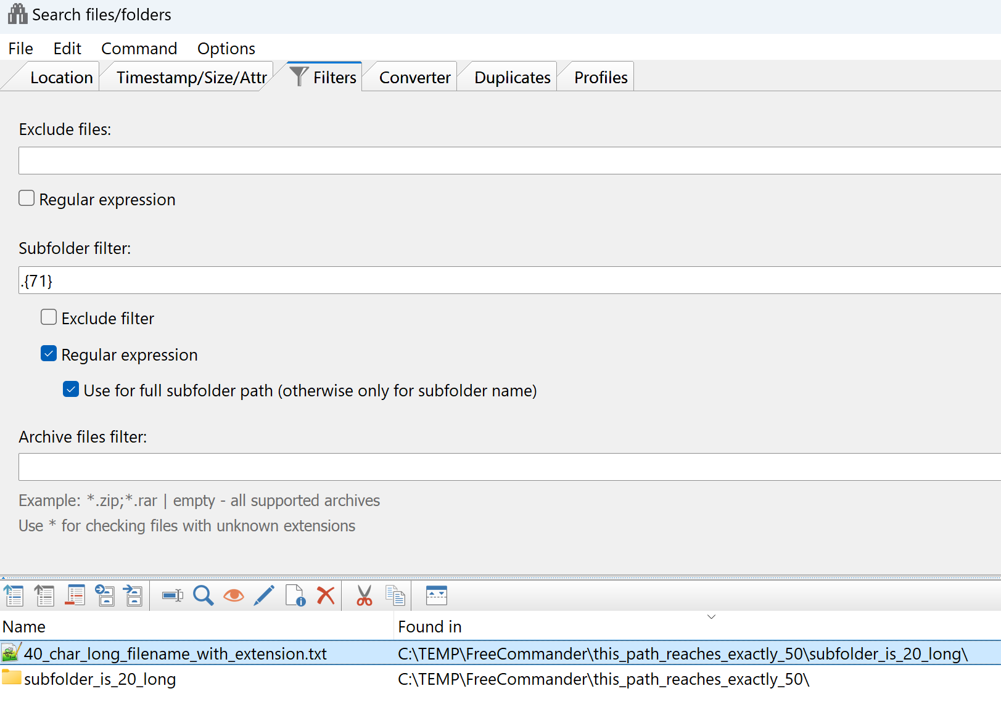This screenshot has width=1001, height=723.
Task: Click the list icon with red bar
Action: (75, 596)
